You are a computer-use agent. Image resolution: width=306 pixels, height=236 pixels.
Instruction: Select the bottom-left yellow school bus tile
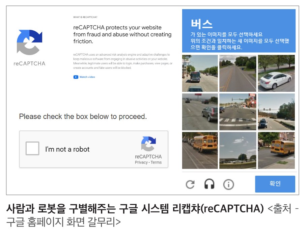[200, 150]
